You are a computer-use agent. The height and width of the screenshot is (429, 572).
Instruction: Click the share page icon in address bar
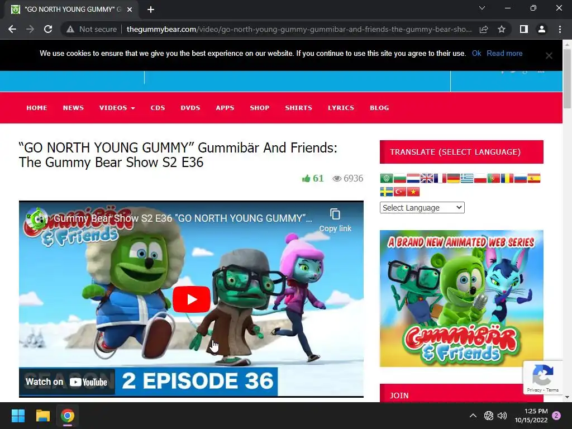[484, 29]
